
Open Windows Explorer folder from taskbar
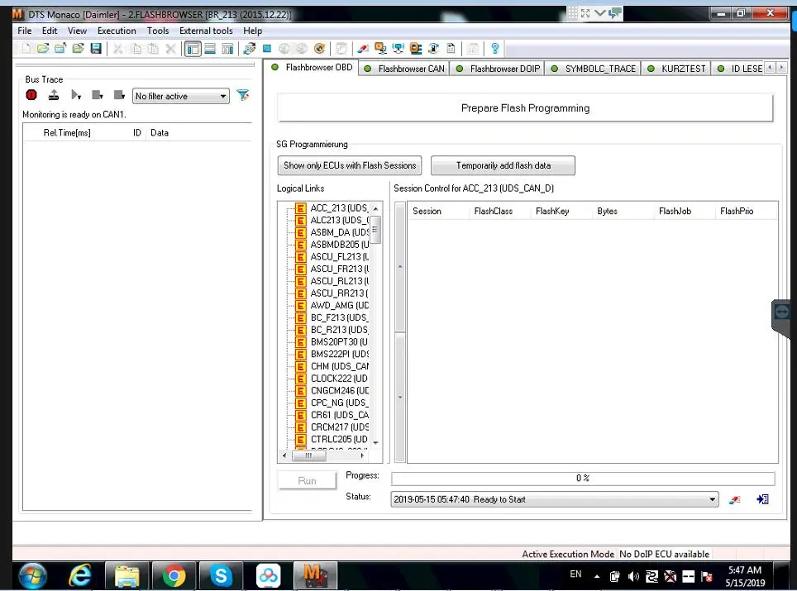(x=127, y=576)
